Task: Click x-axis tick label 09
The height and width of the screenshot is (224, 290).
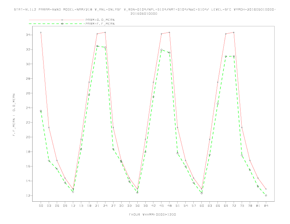Action: 65,206
